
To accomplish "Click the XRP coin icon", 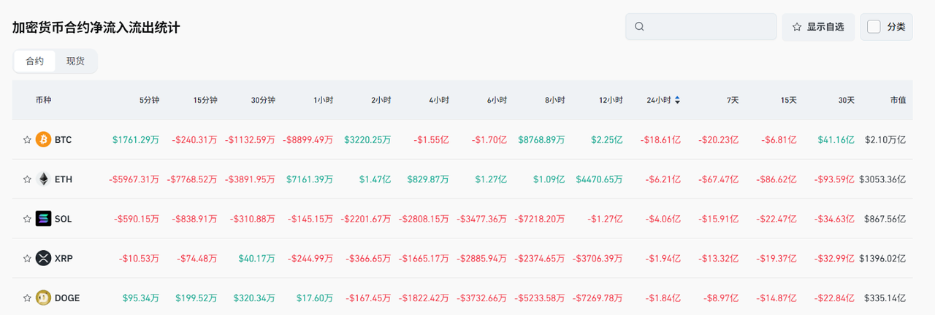I will point(44,258).
